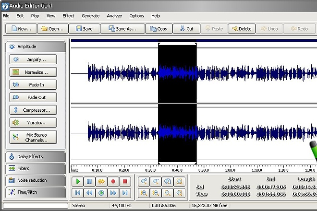
Task: Click the Mix Stereo Channels button
Action: (x=33, y=137)
